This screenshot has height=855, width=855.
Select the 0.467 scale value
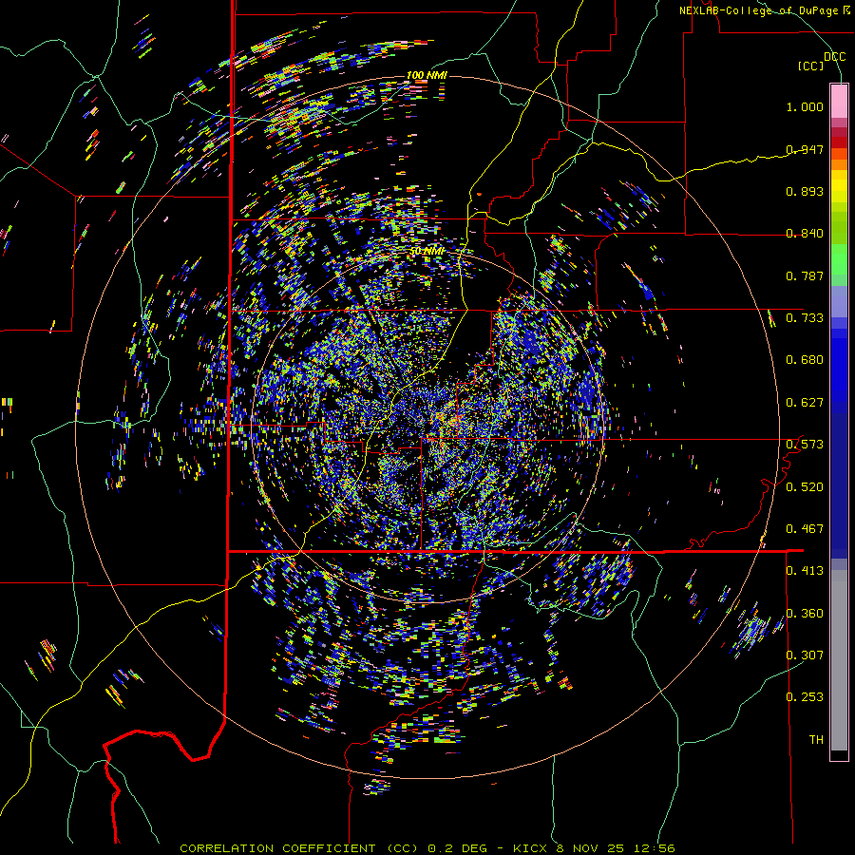(805, 529)
